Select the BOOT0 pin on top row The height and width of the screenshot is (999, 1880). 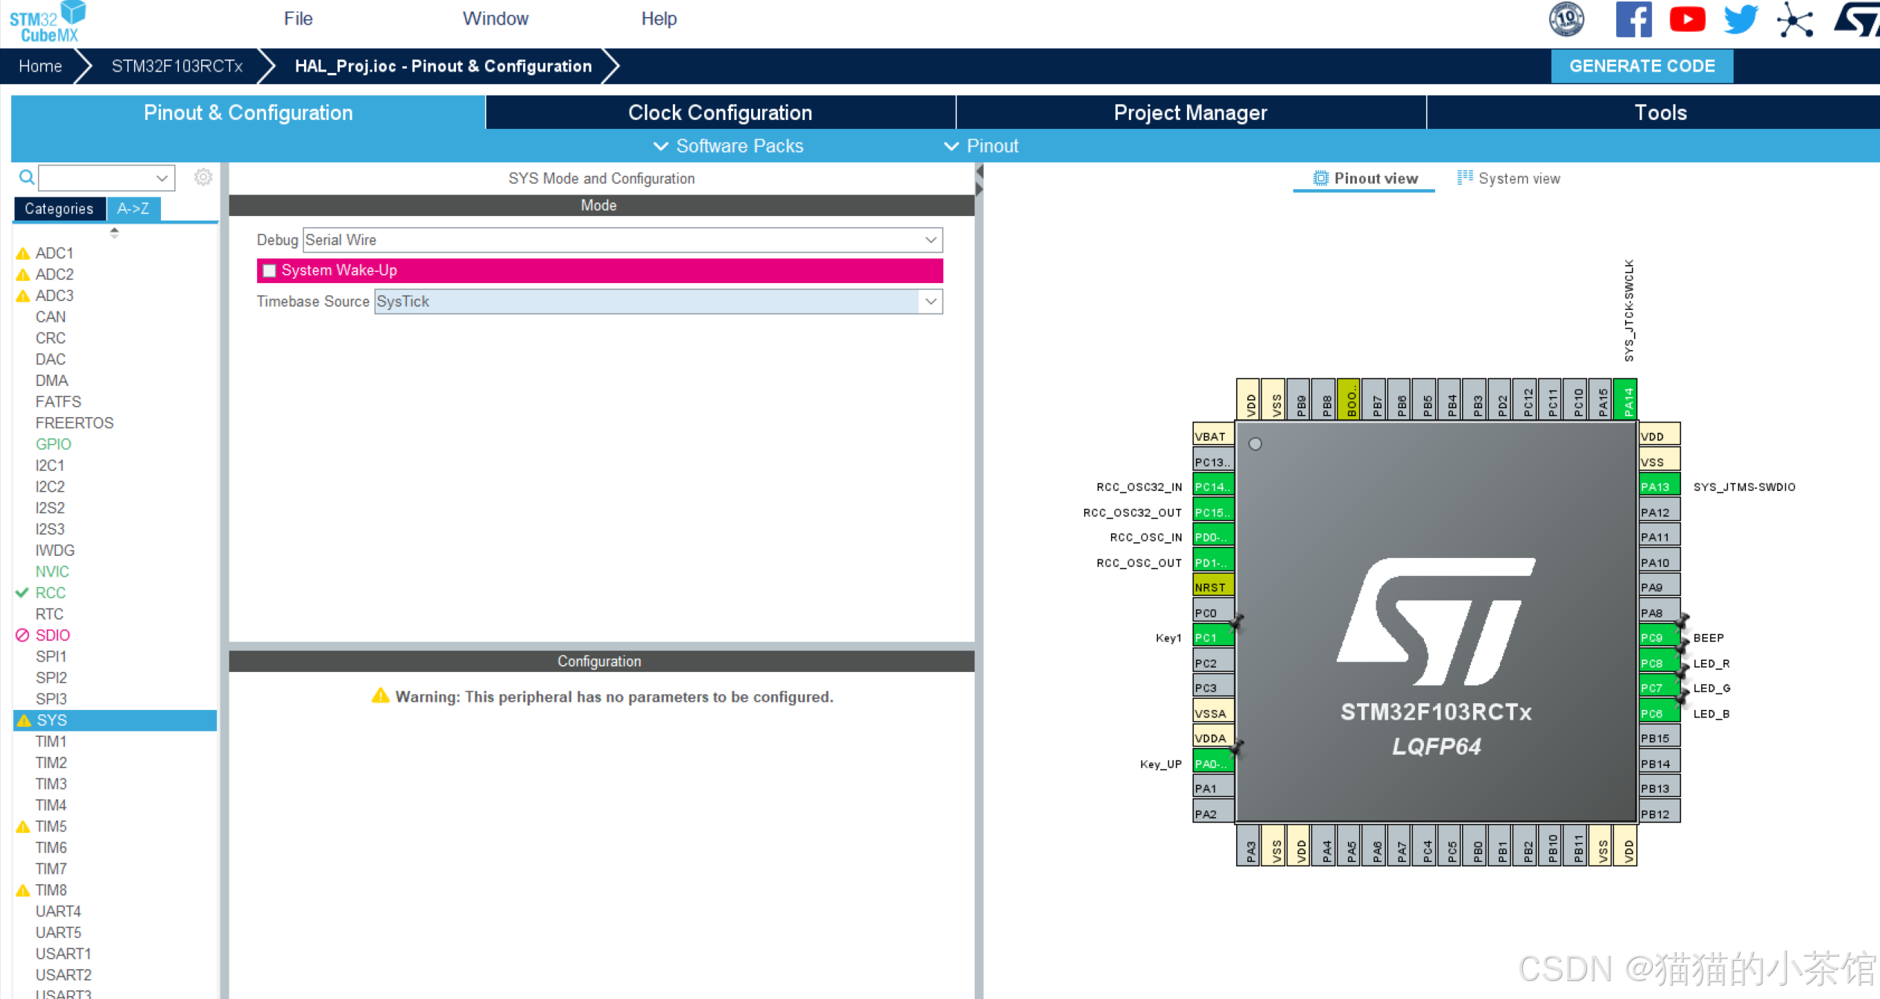pyautogui.click(x=1349, y=400)
